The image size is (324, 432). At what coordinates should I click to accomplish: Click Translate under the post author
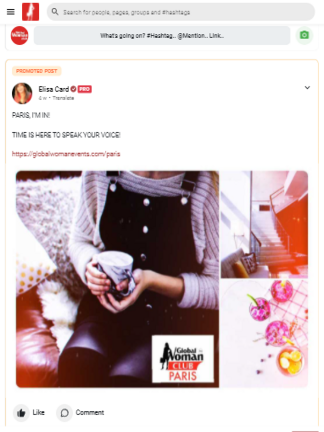pos(63,98)
